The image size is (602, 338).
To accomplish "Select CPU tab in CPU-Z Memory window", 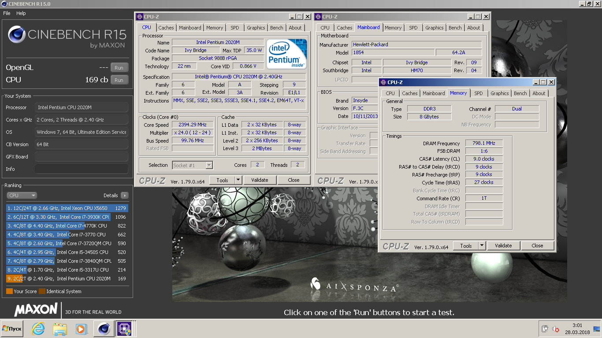I will (x=390, y=93).
